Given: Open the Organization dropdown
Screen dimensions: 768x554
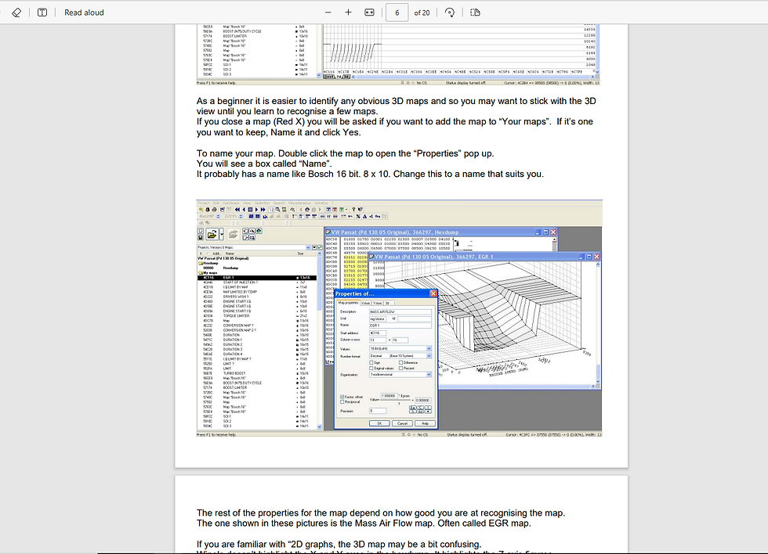Looking at the screenshot, I should click(400, 375).
